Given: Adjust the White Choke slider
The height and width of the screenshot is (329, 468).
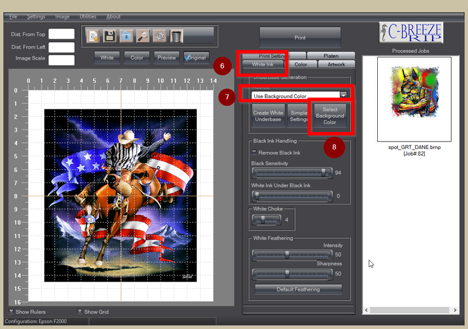Looking at the screenshot, I should pos(266,220).
